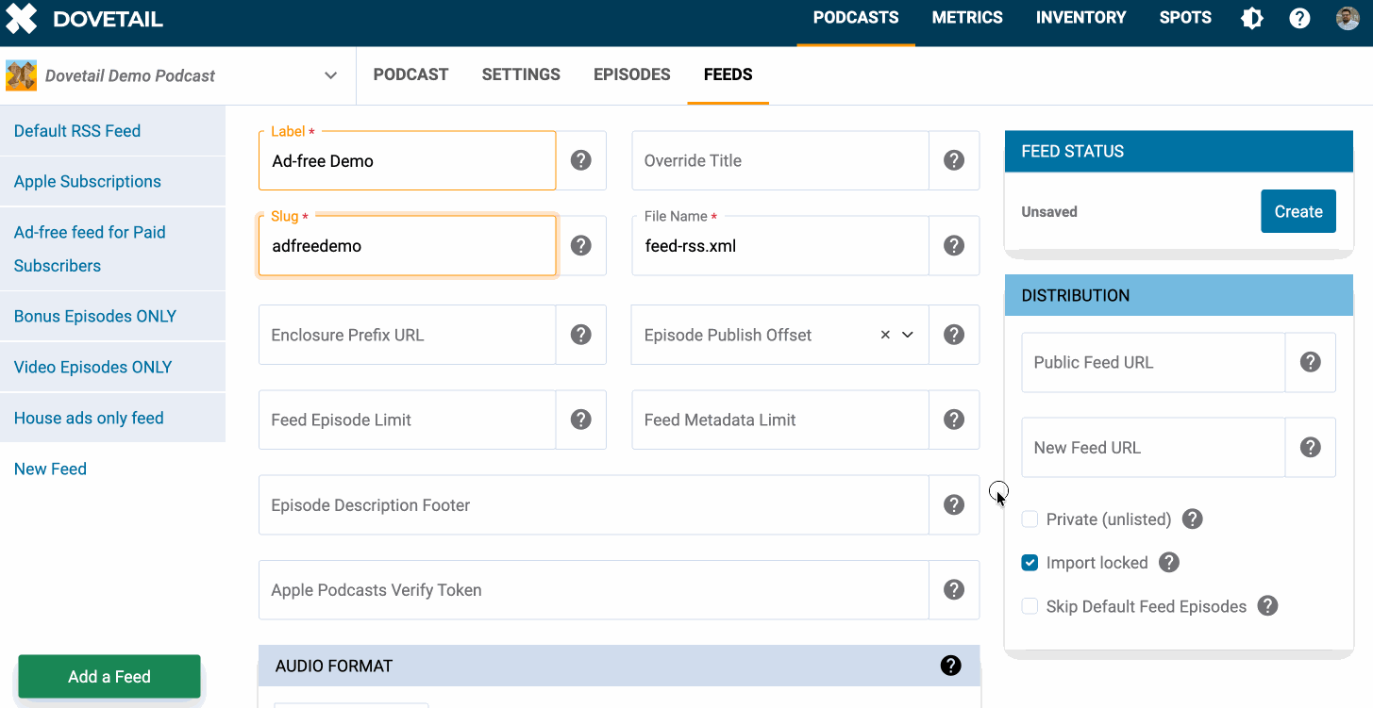Show help for Public Feed URL
Viewport: 1373px width, 708px height.
1310,362
